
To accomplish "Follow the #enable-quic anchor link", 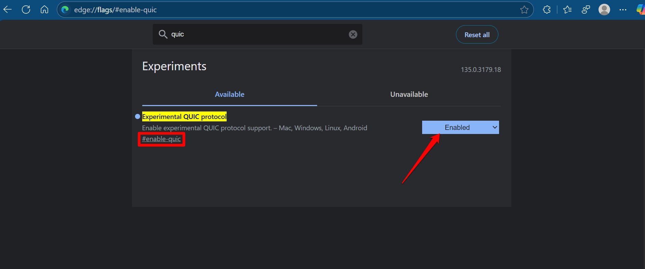I will 161,139.
